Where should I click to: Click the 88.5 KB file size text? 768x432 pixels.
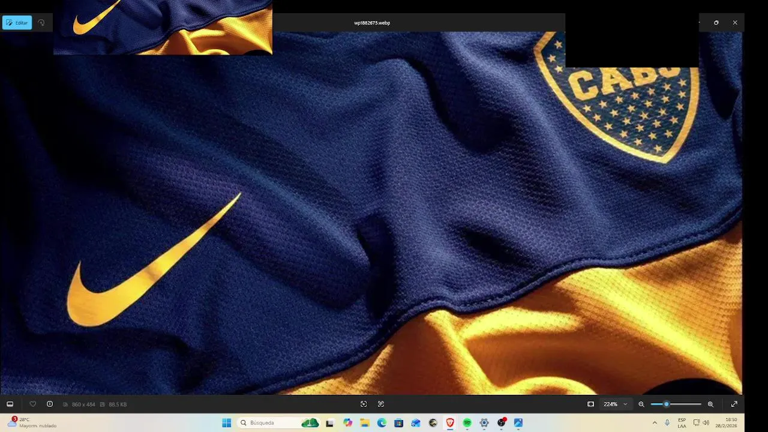coord(118,404)
